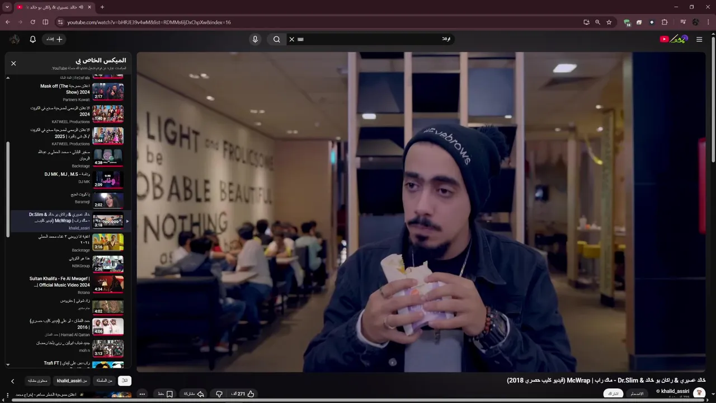Open the side panel toggle icon
Screen dimensions: 716x403
(x=45, y=22)
